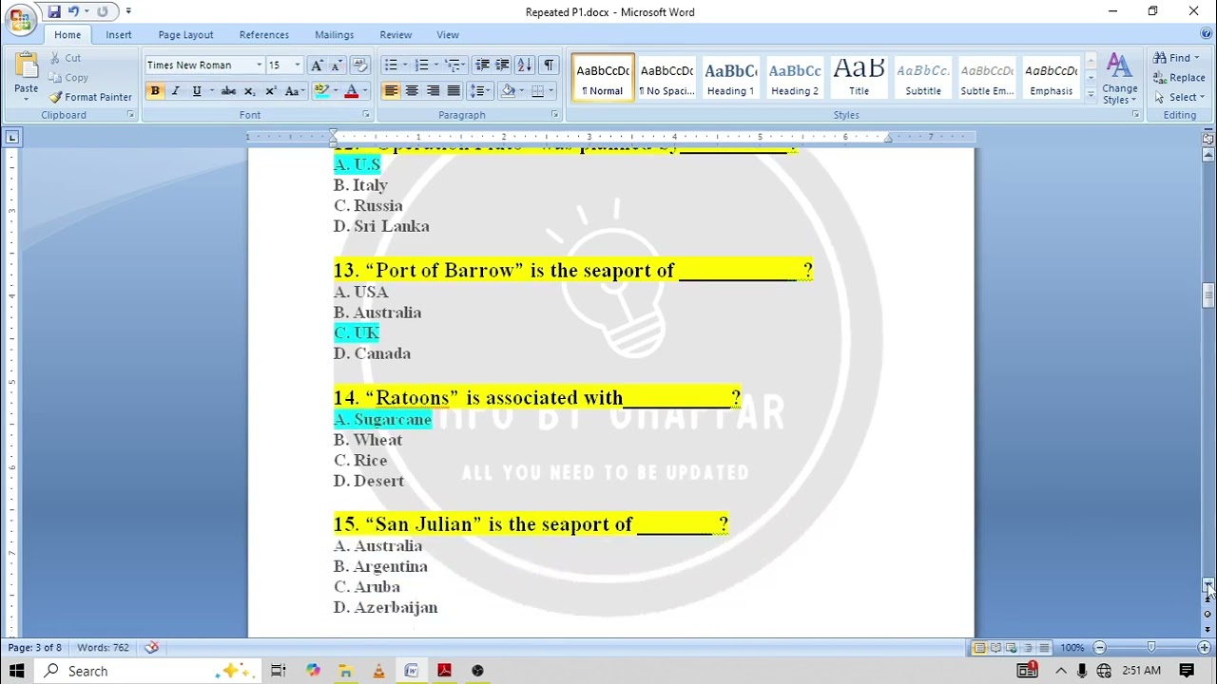Open the Select dropdown
The height and width of the screenshot is (684, 1217).
(1178, 97)
